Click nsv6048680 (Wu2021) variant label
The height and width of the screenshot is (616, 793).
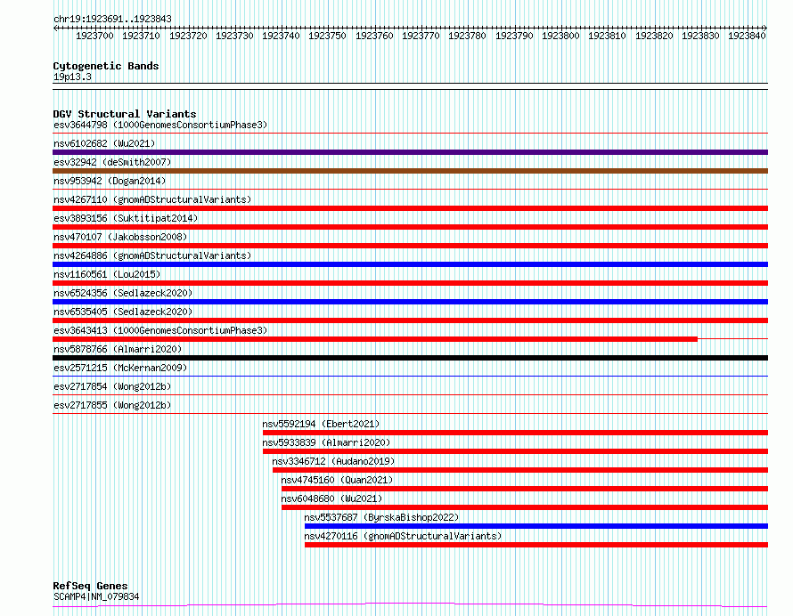(331, 498)
